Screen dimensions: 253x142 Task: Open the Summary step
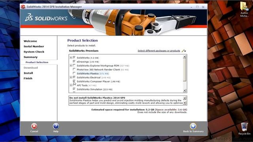30,57
